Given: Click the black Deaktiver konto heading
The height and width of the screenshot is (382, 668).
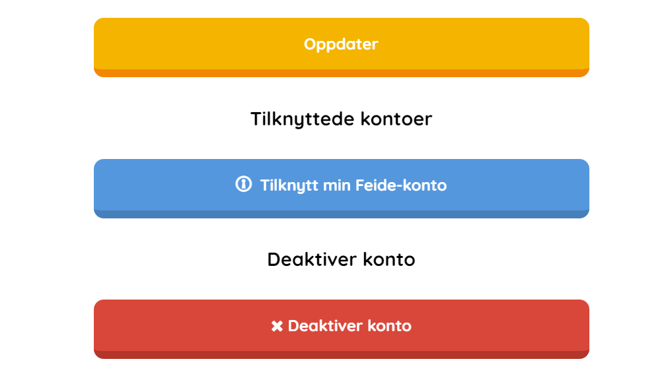Looking at the screenshot, I should point(341,260).
